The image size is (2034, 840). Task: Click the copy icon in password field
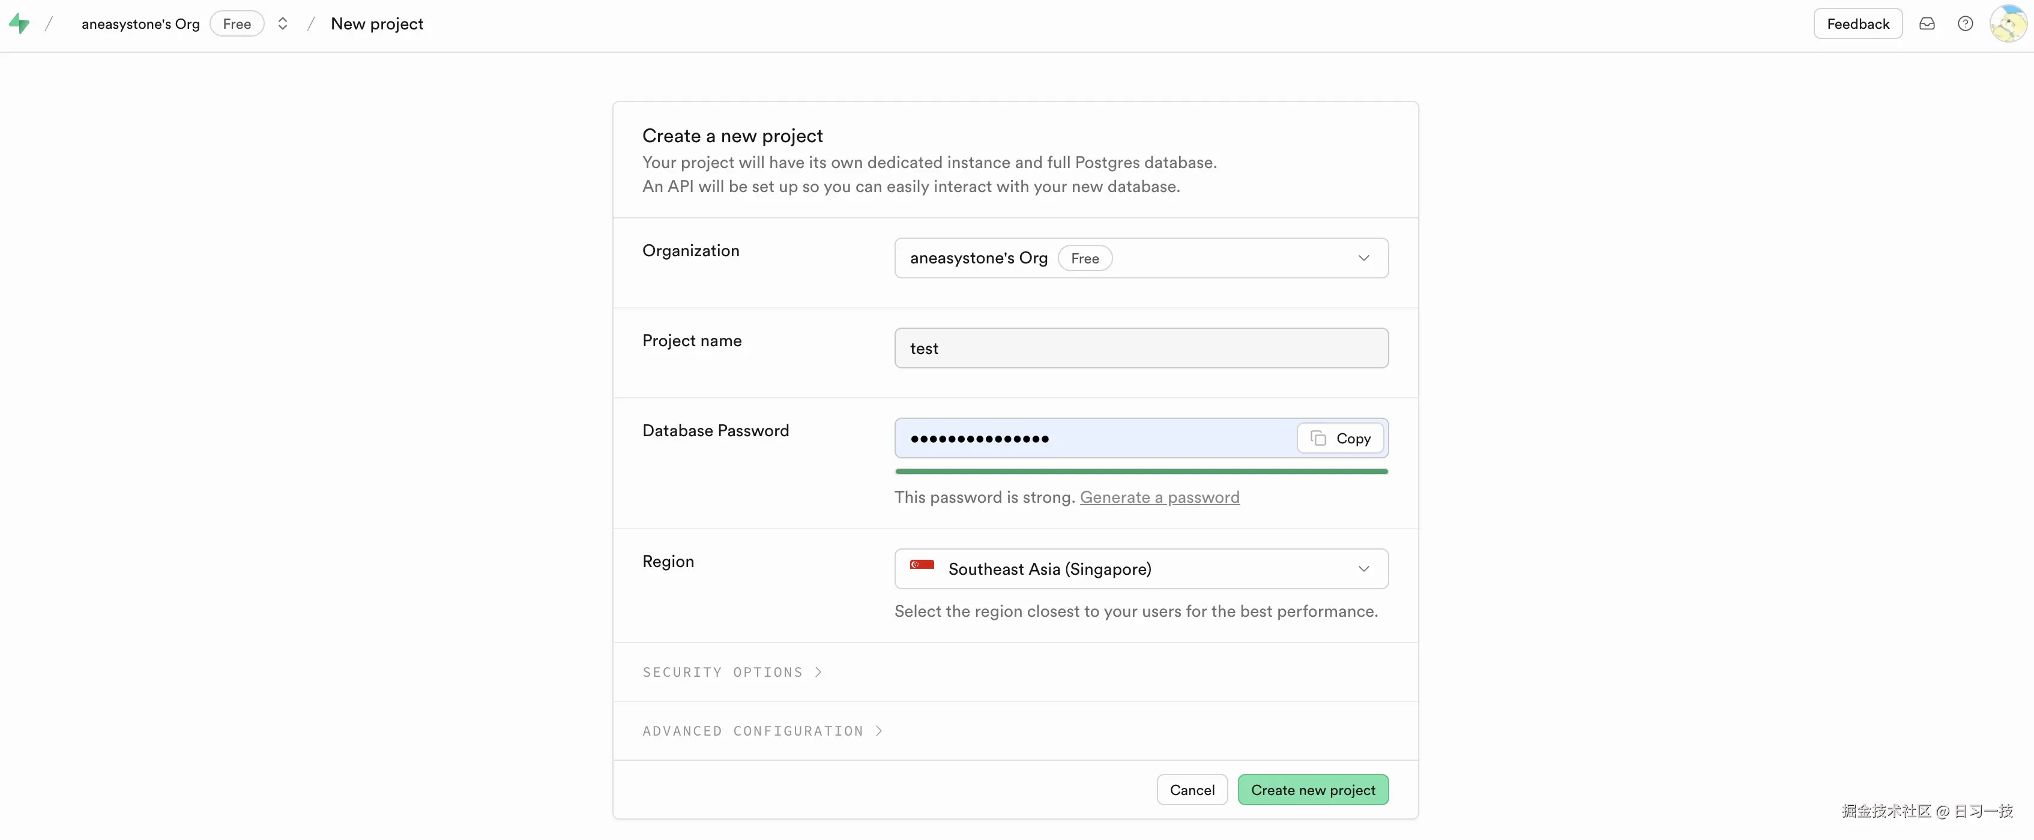coord(1318,438)
